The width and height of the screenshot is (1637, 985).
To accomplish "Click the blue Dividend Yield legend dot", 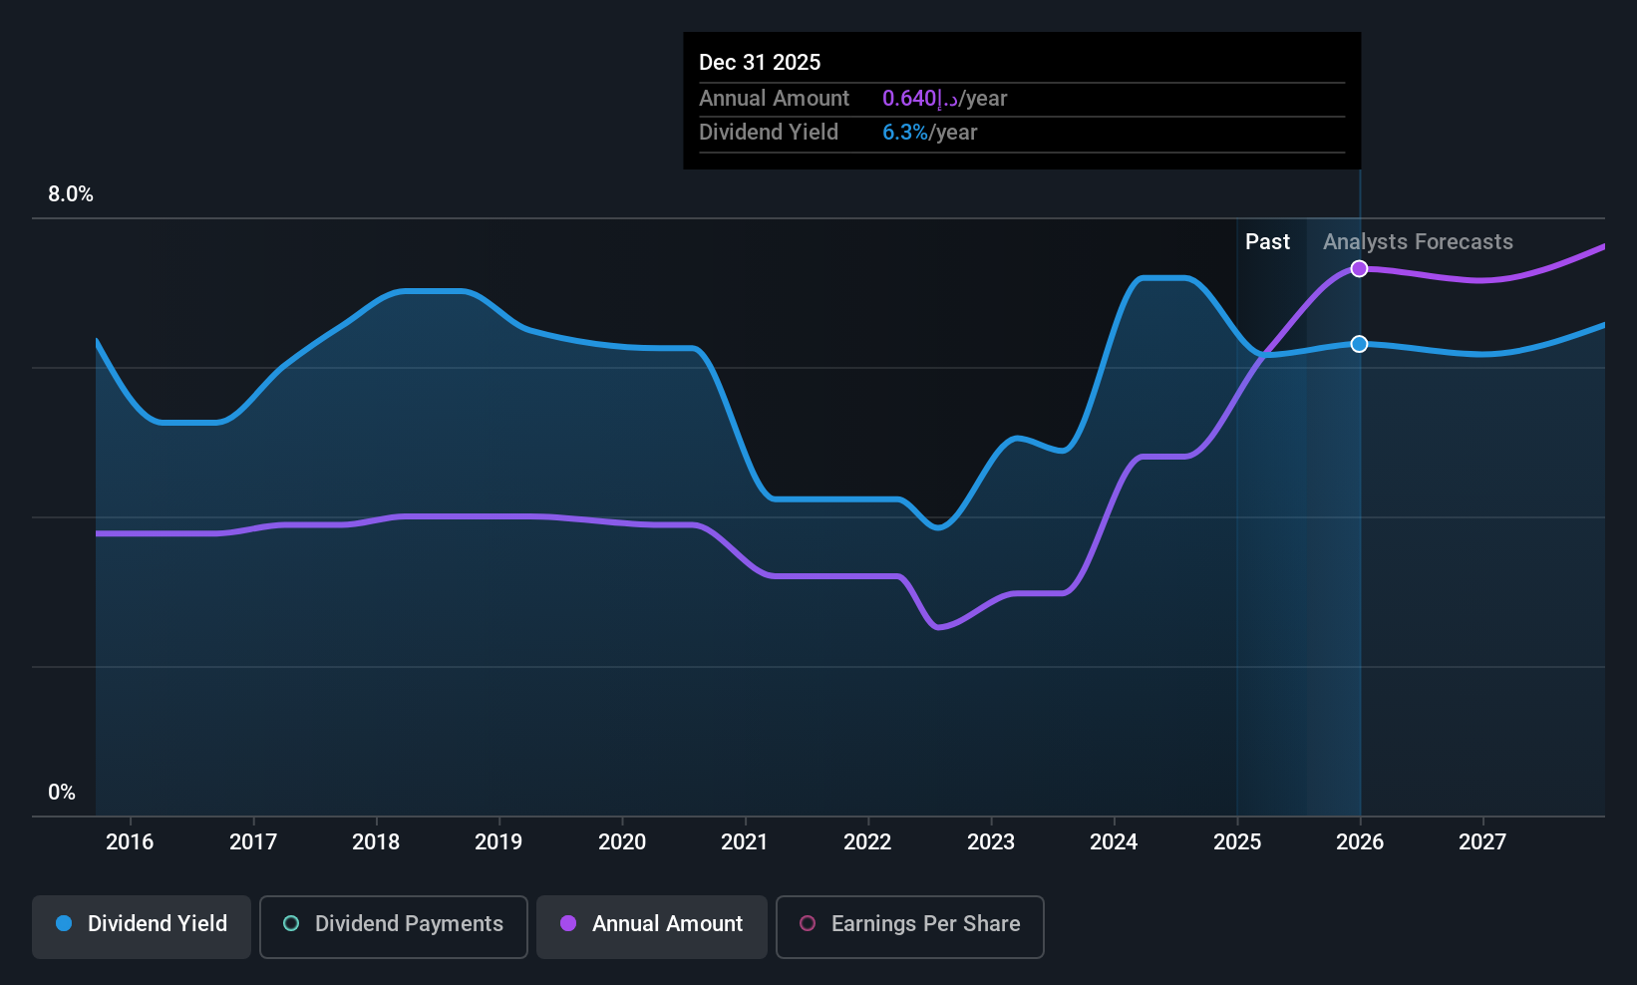I will point(64,923).
